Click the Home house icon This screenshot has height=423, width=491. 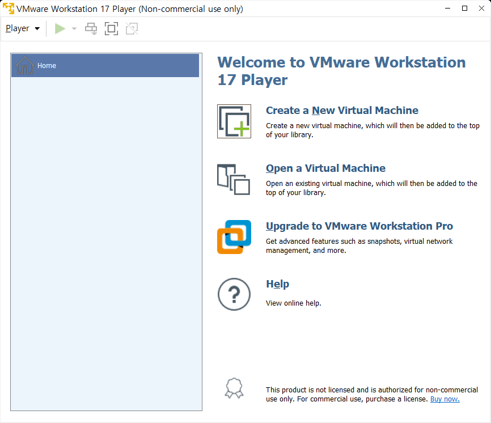click(x=25, y=65)
